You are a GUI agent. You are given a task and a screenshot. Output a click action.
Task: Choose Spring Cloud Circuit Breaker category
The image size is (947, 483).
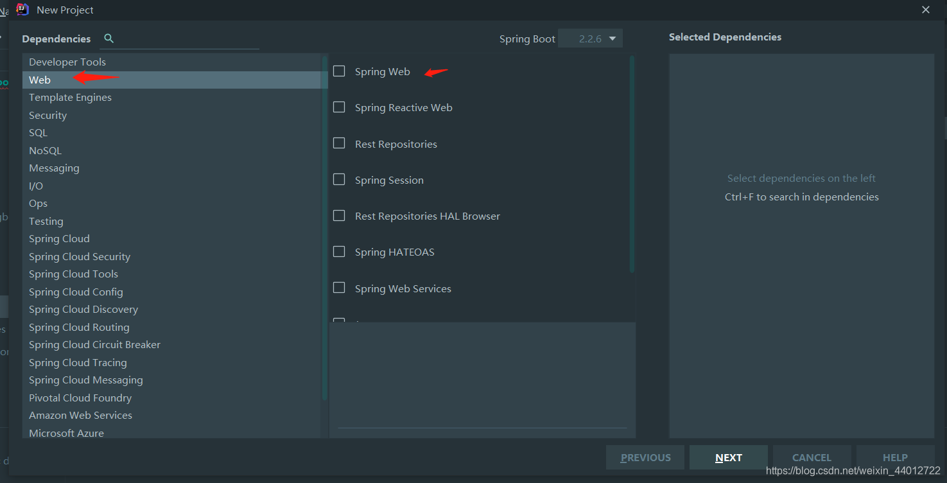tap(172, 345)
